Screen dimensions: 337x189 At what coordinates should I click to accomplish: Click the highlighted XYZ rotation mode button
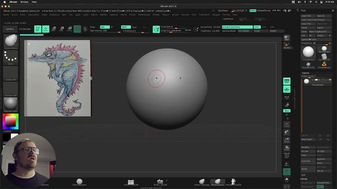pos(286,111)
